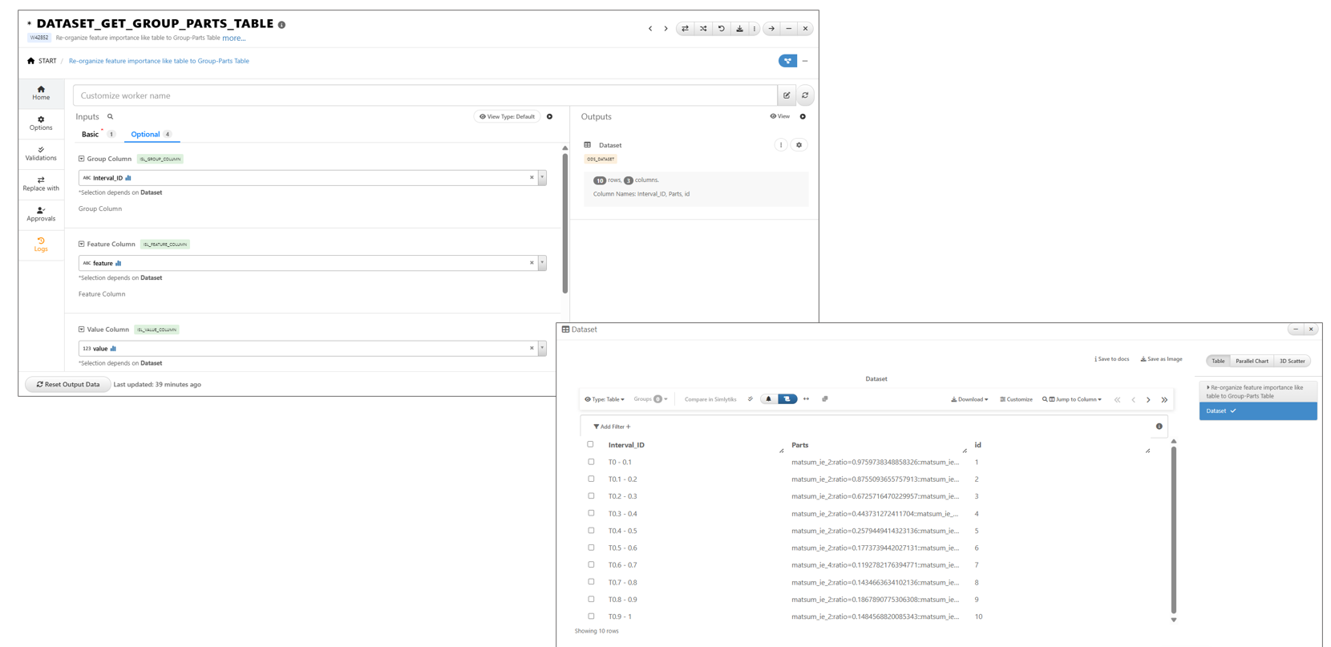
Task: Click the shuffle icon in header toolbar
Action: [x=703, y=29]
